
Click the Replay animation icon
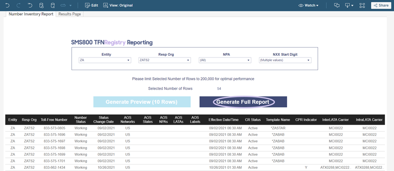pyautogui.click(x=63, y=5)
